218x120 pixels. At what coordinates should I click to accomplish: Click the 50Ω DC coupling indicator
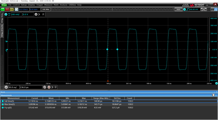(9, 14)
